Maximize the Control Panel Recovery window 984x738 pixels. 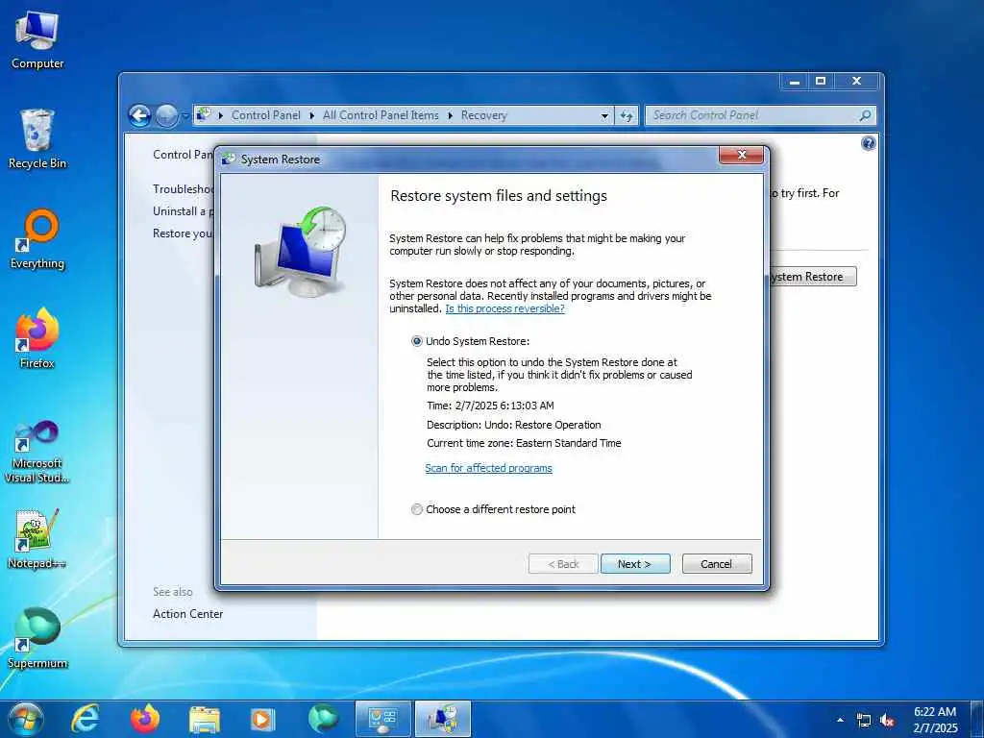821,82
